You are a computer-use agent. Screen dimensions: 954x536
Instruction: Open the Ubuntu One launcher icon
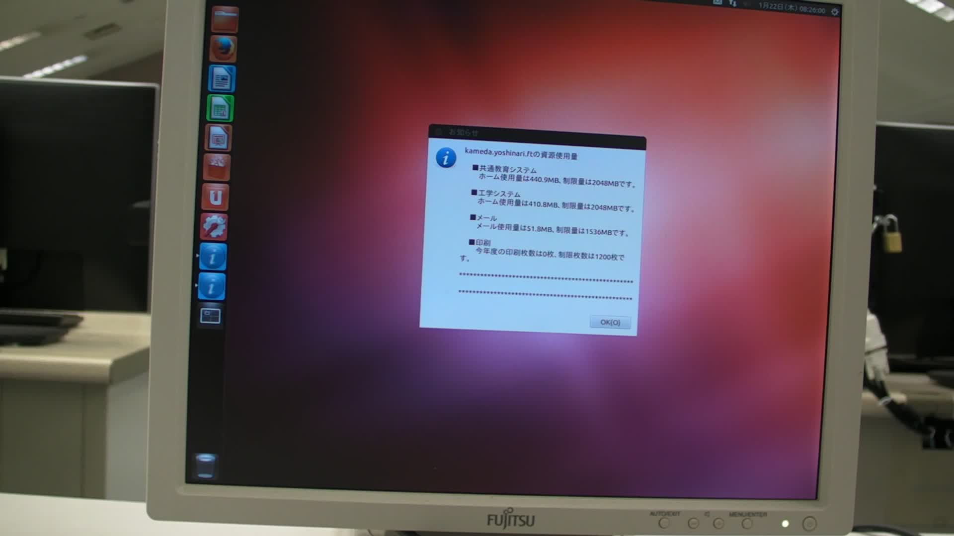215,197
